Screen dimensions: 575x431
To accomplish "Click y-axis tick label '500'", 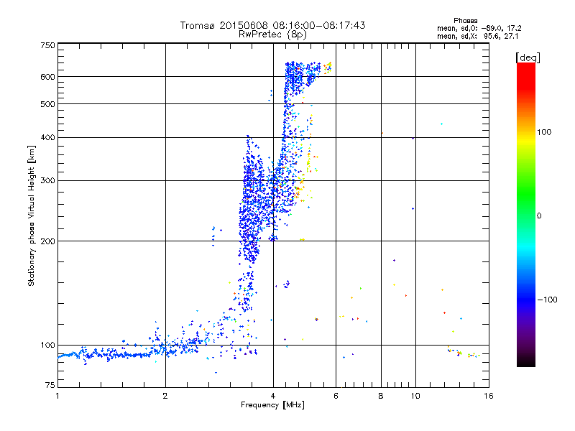I will (x=47, y=104).
